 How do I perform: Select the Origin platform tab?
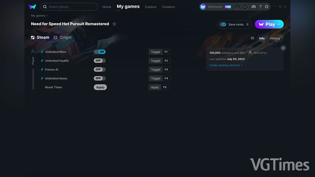[x=62, y=37]
